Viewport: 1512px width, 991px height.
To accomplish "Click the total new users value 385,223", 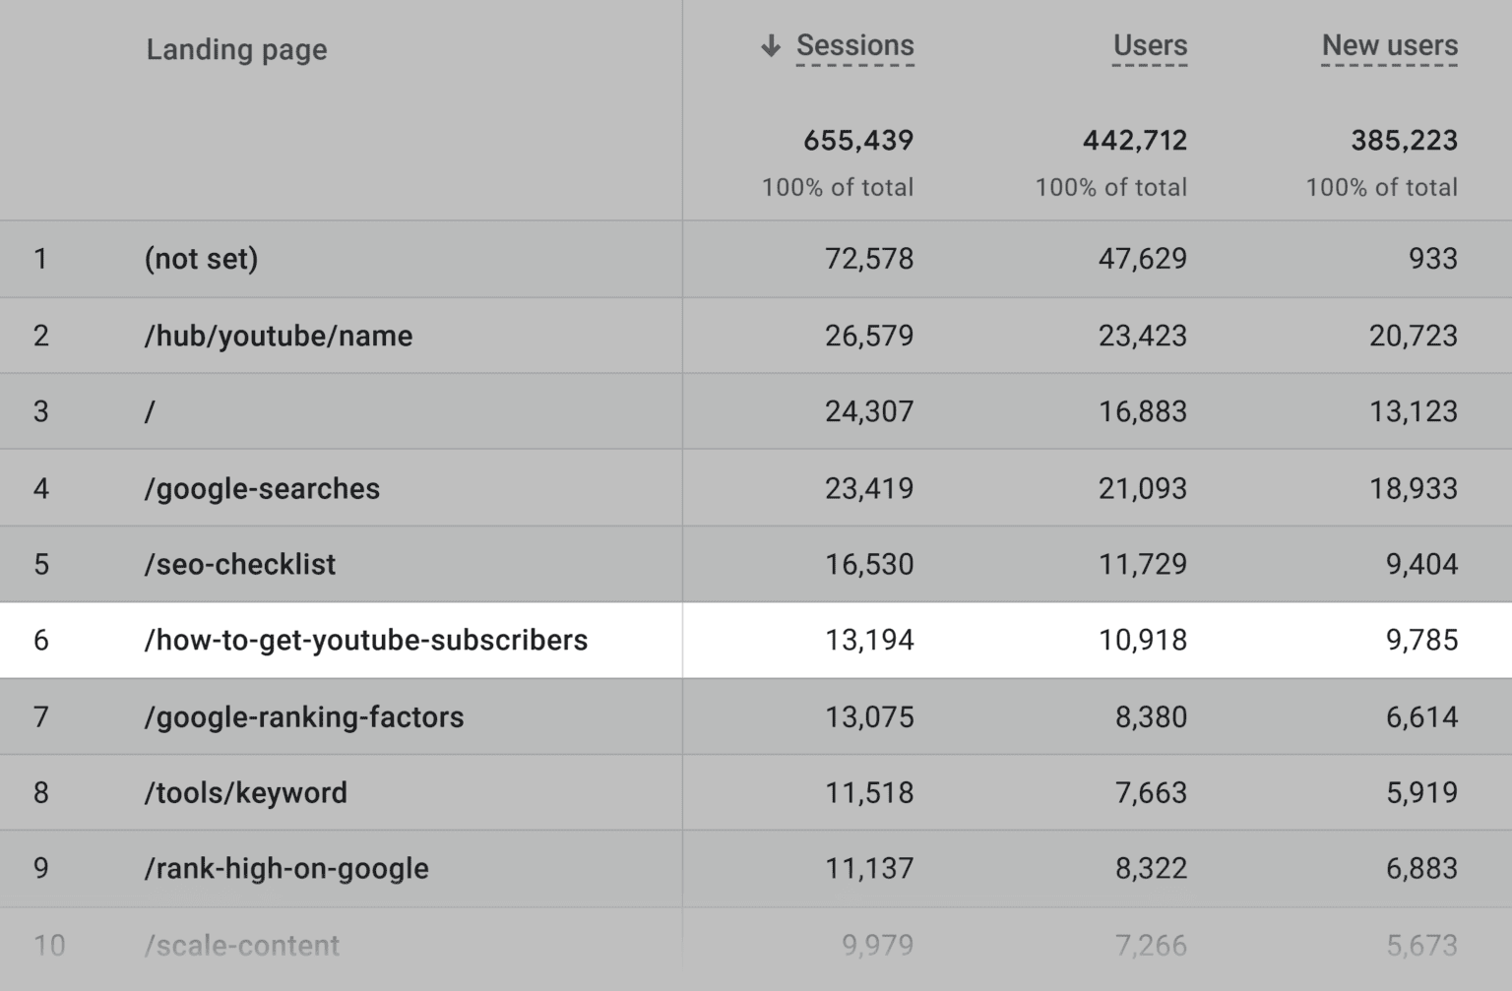I will 1403,140.
